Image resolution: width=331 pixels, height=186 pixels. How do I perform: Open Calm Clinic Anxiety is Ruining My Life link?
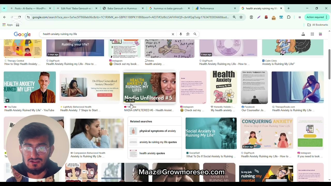point(279,64)
